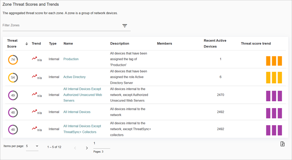Screen dimensions: 292x160
Task: Open All Internal Devices Except ThreatSync+ Collectors
Action: (82, 129)
